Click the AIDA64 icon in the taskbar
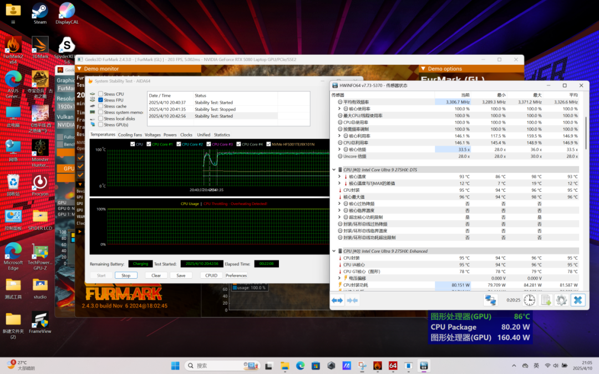Viewport: 599px width, 374px height. (x=393, y=366)
